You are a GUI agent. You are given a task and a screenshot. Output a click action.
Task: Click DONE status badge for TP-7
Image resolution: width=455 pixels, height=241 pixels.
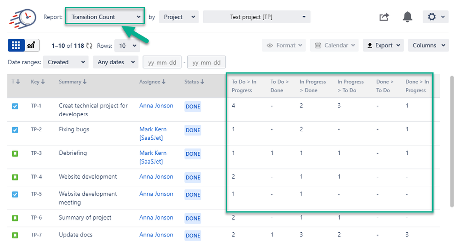pyautogui.click(x=193, y=236)
